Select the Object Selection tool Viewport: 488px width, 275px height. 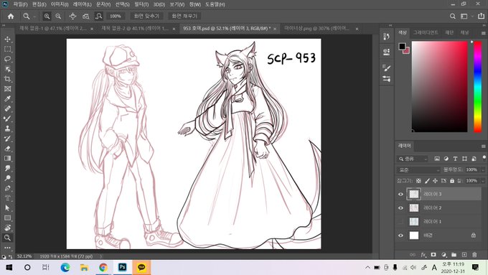coord(7,69)
